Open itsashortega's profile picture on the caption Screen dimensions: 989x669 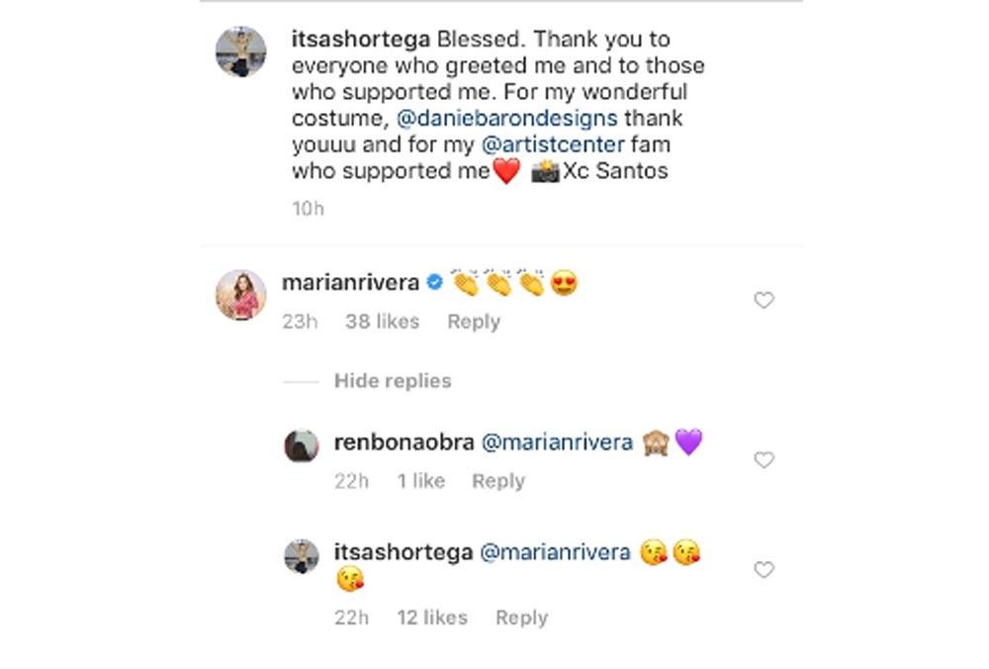(x=241, y=50)
